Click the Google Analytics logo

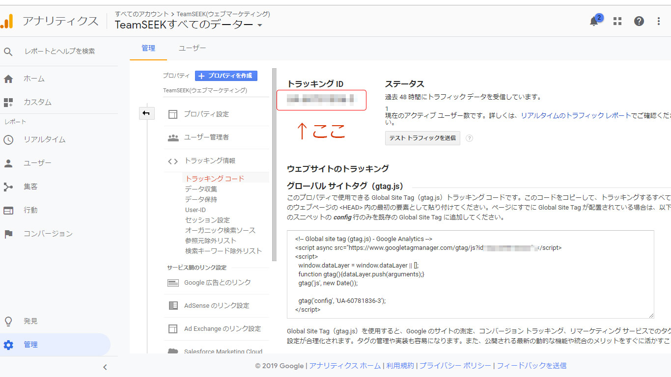pos(6,21)
